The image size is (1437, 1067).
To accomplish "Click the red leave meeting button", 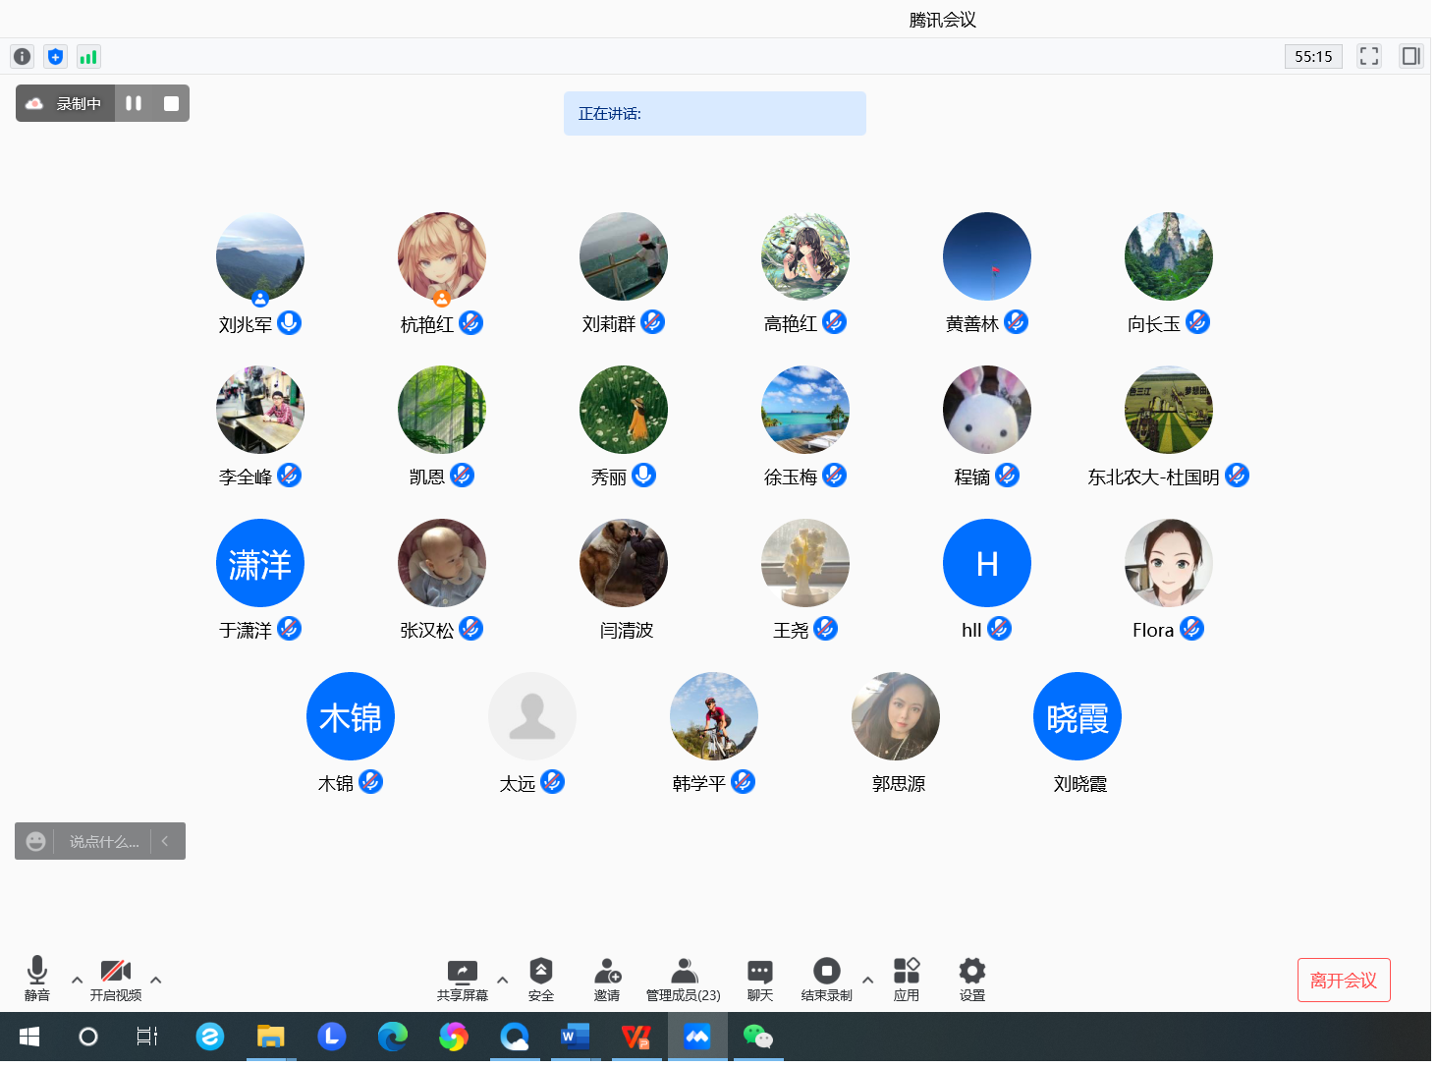I will click(1343, 980).
